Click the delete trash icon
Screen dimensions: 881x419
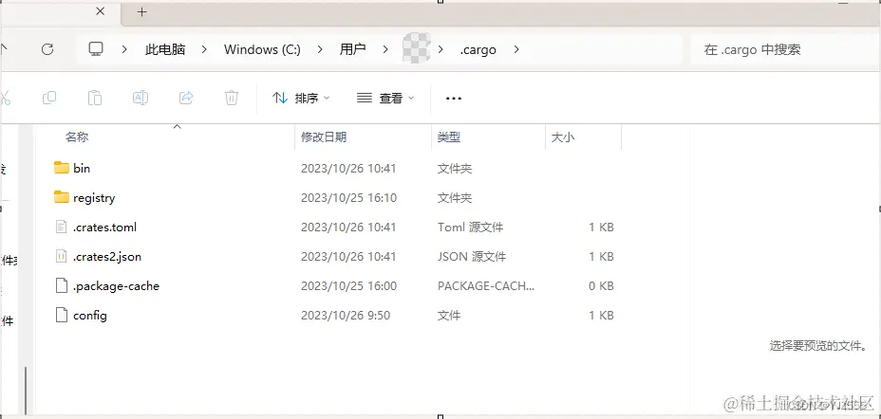pos(232,99)
